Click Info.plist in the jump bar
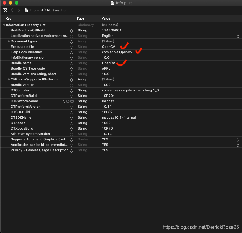 [x=36, y=10]
